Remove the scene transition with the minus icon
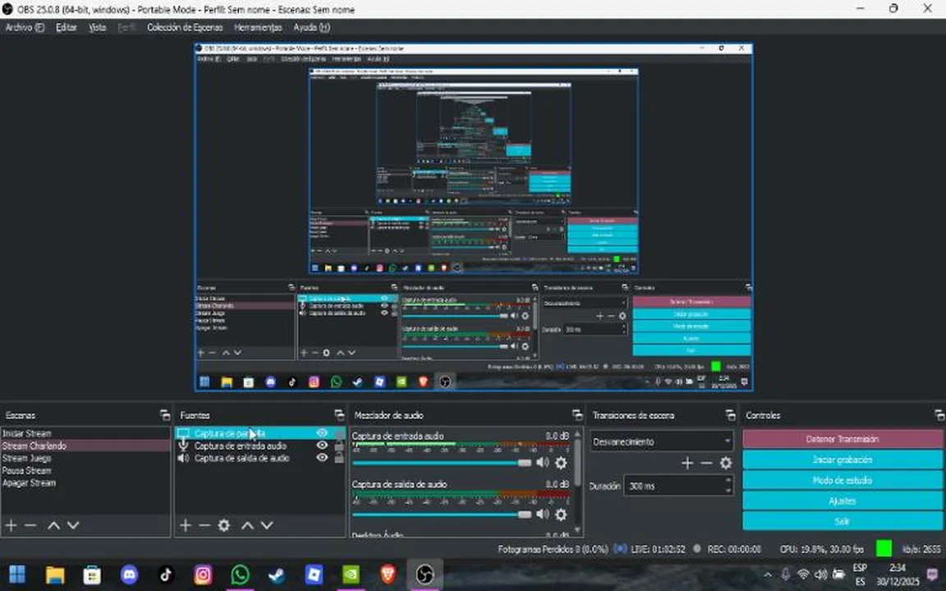 click(706, 463)
